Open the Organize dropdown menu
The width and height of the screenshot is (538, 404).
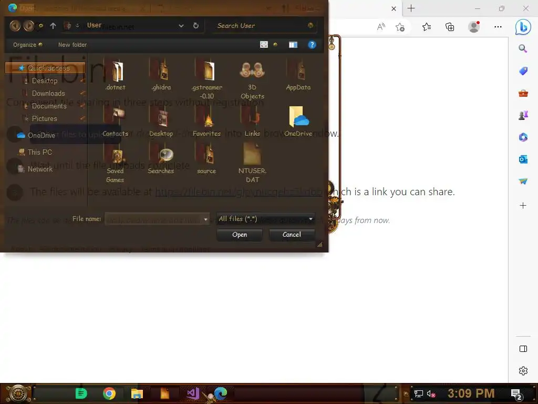(27, 45)
